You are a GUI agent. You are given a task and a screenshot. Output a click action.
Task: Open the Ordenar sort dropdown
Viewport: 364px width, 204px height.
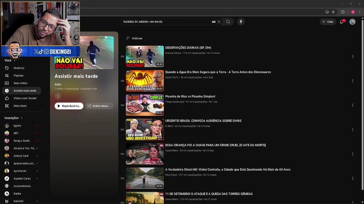134,38
